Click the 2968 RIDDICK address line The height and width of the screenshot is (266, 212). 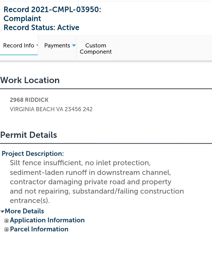[29, 100]
